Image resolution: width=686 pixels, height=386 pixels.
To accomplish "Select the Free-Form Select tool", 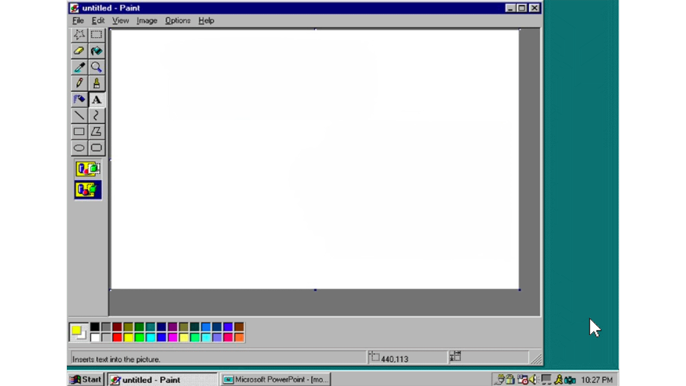I will click(79, 35).
